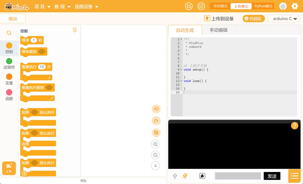The image size is (303, 184).
Task: Click the serial message input field
Action: point(238,176)
